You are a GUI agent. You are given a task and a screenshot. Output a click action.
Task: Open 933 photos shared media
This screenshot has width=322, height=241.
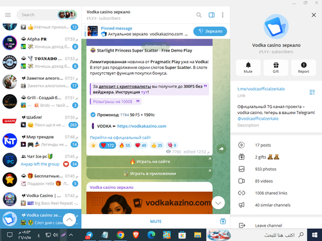pyautogui.click(x=276, y=169)
